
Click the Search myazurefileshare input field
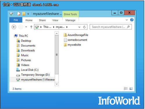111,27
